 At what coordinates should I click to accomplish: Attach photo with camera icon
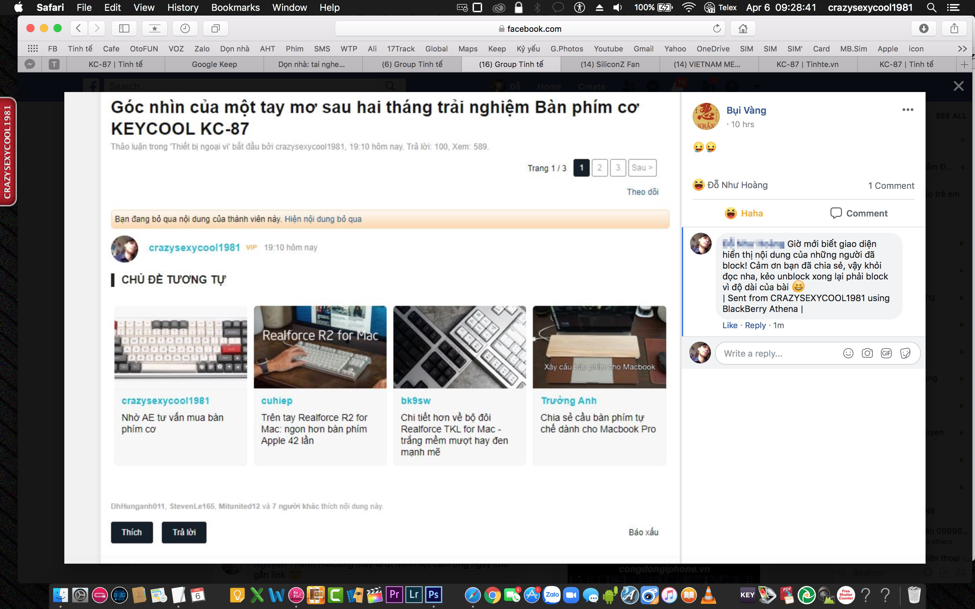point(867,353)
